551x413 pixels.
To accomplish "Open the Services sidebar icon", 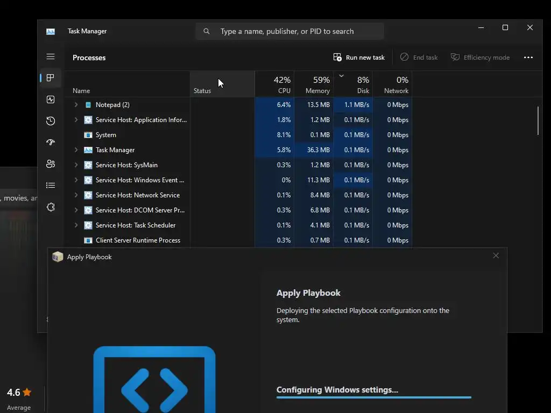I will [x=51, y=207].
